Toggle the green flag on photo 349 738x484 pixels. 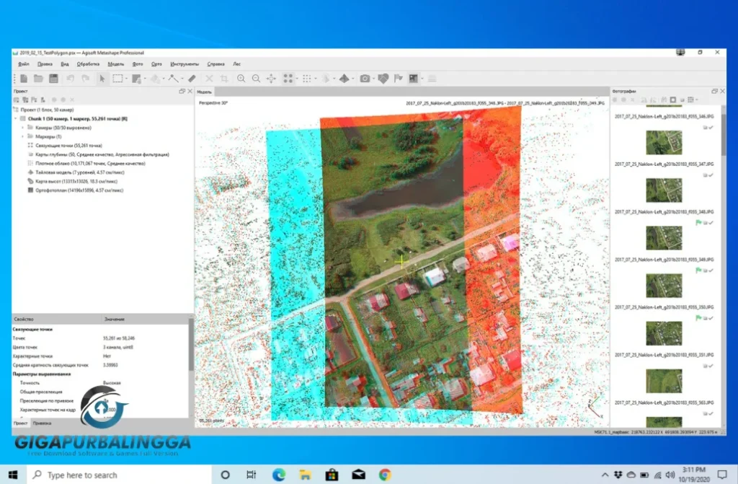pyautogui.click(x=698, y=270)
